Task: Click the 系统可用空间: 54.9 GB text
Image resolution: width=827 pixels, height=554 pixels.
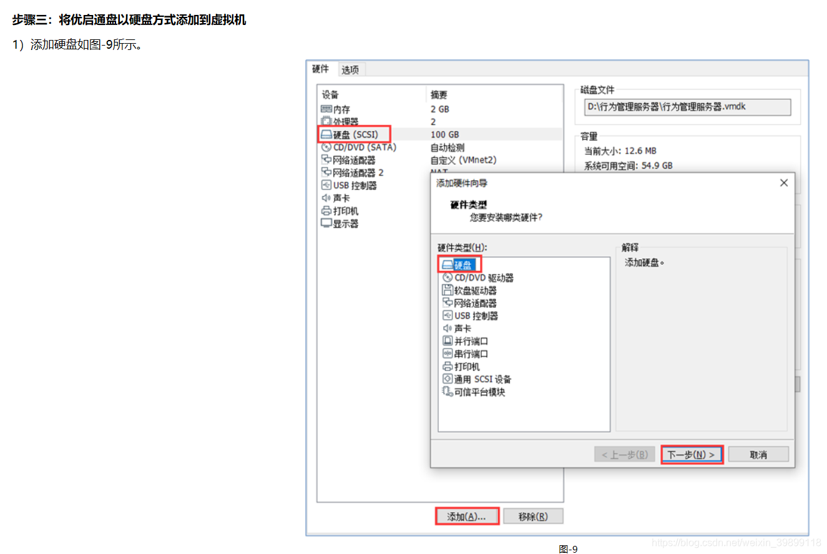Action: coord(628,166)
